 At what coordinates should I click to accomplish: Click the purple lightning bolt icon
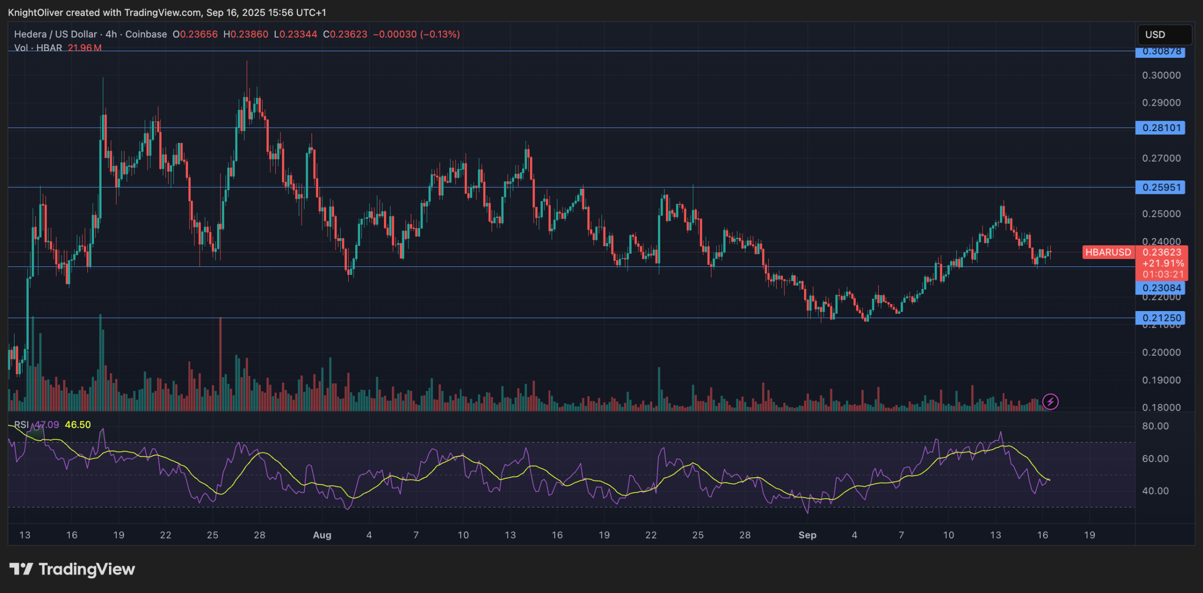[x=1050, y=402]
